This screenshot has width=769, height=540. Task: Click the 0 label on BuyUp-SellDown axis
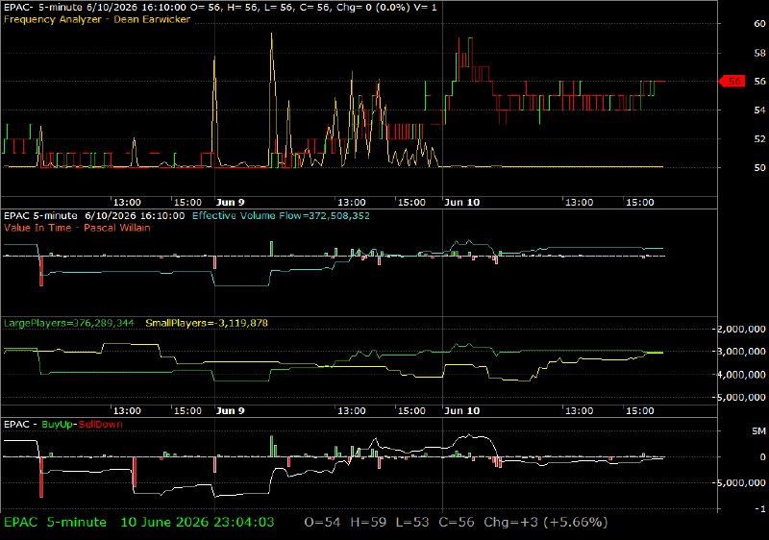(x=762, y=457)
